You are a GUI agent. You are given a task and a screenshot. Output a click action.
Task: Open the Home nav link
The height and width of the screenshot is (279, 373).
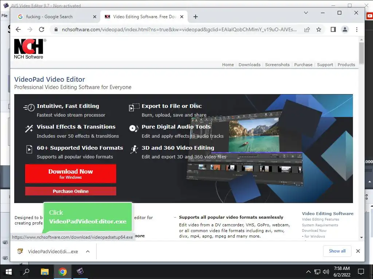(228, 65)
